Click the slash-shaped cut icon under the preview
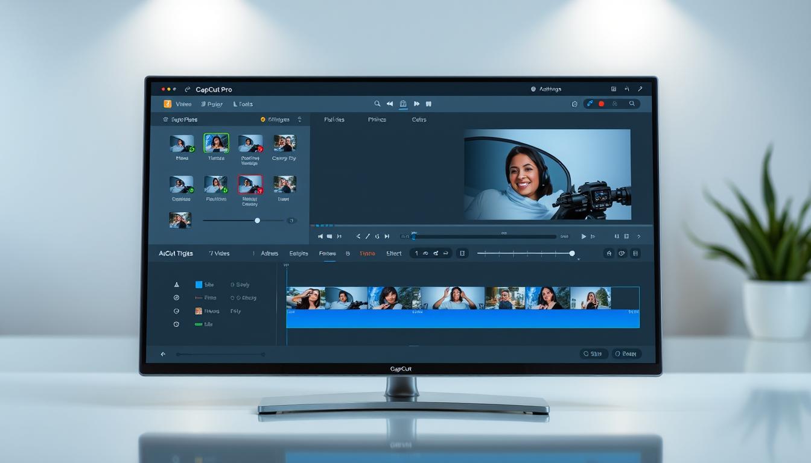Screen dimensions: 811x463 point(367,236)
